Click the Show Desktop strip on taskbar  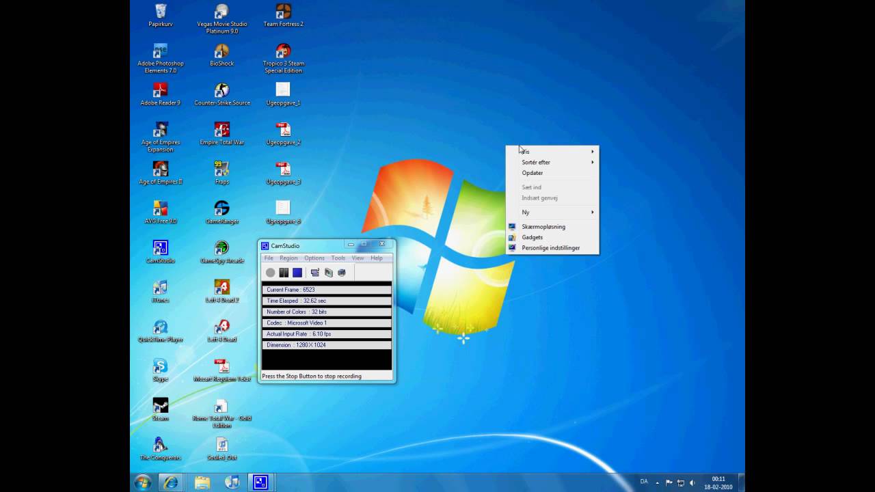click(741, 482)
